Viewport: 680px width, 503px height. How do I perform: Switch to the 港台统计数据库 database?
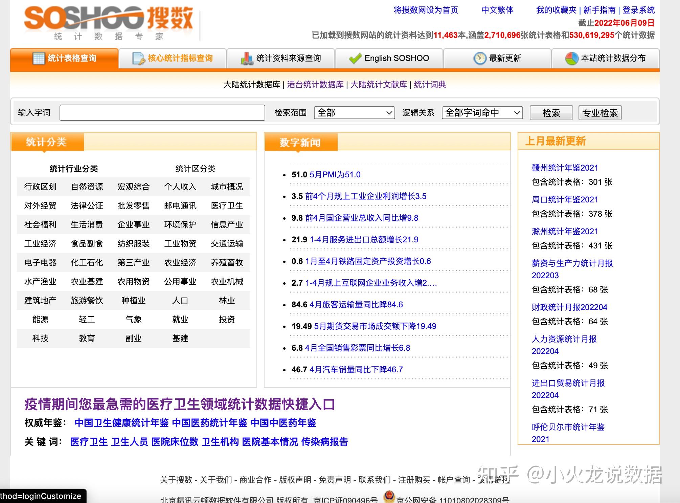click(315, 85)
